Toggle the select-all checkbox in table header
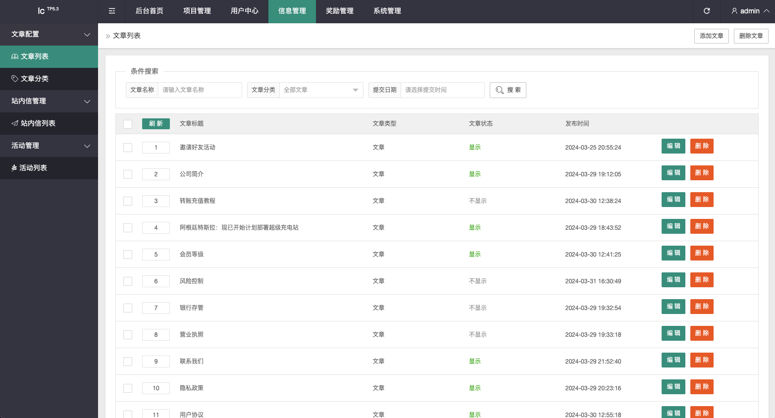The image size is (775, 418). point(128,124)
